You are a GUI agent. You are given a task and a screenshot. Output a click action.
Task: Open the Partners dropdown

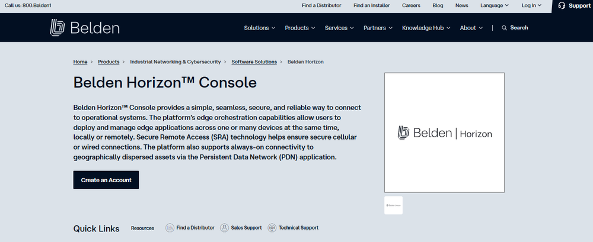point(378,28)
